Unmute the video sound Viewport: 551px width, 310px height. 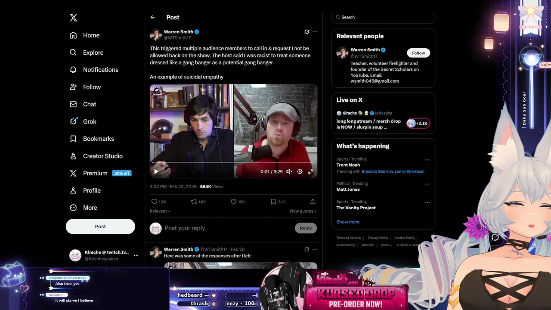point(289,171)
